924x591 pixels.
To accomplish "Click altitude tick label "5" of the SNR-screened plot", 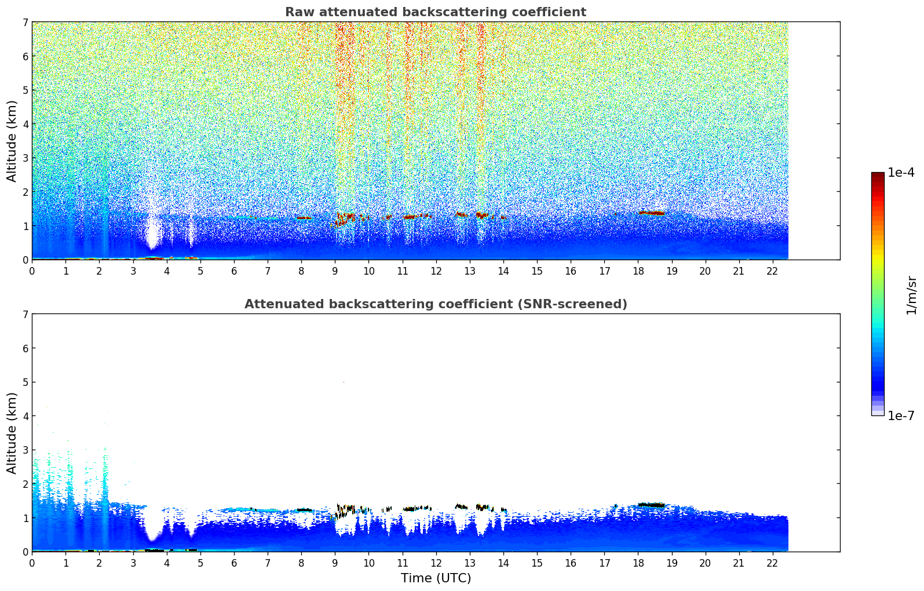I will (25, 382).
